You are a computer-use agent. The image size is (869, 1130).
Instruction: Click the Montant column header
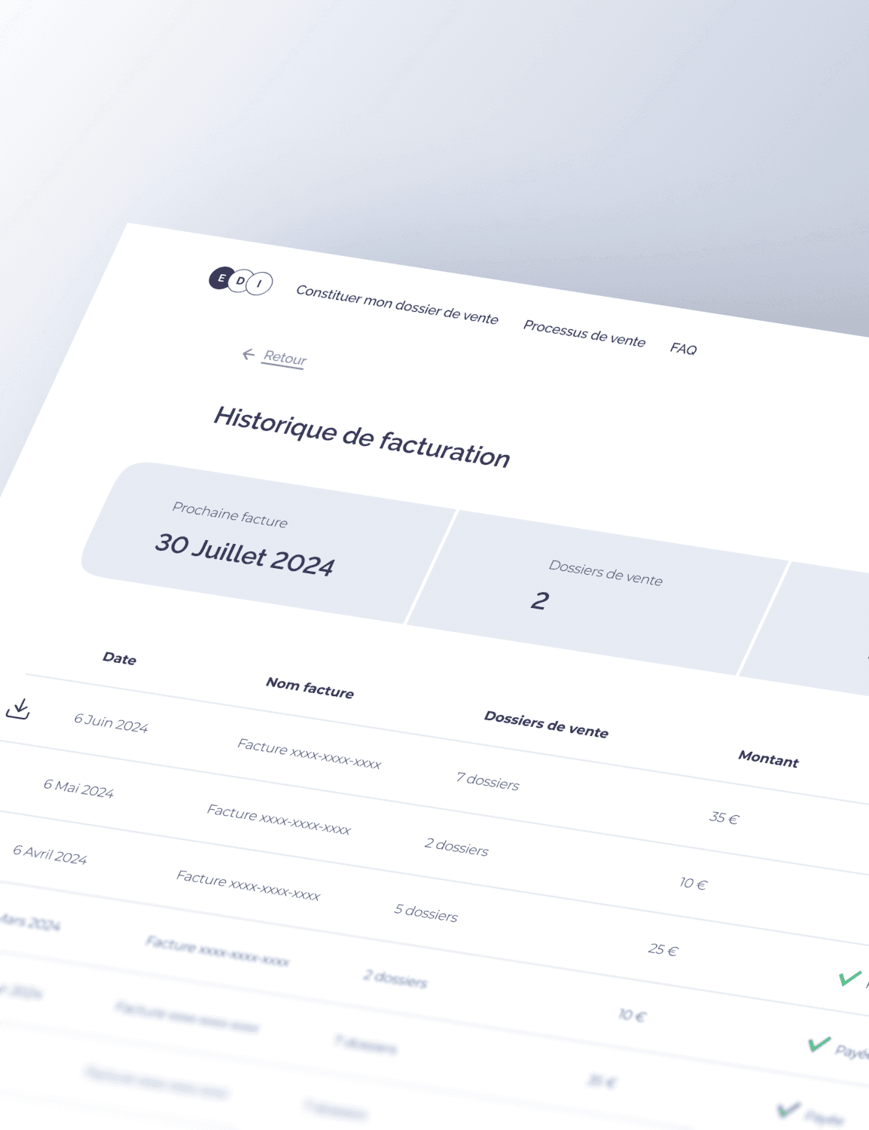768,759
